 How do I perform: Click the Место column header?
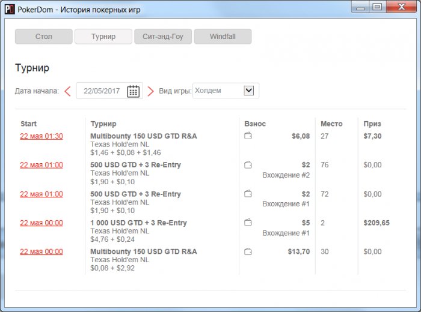click(x=331, y=124)
